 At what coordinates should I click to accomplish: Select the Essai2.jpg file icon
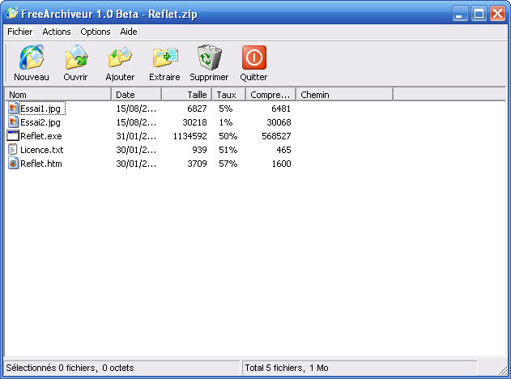(x=13, y=122)
